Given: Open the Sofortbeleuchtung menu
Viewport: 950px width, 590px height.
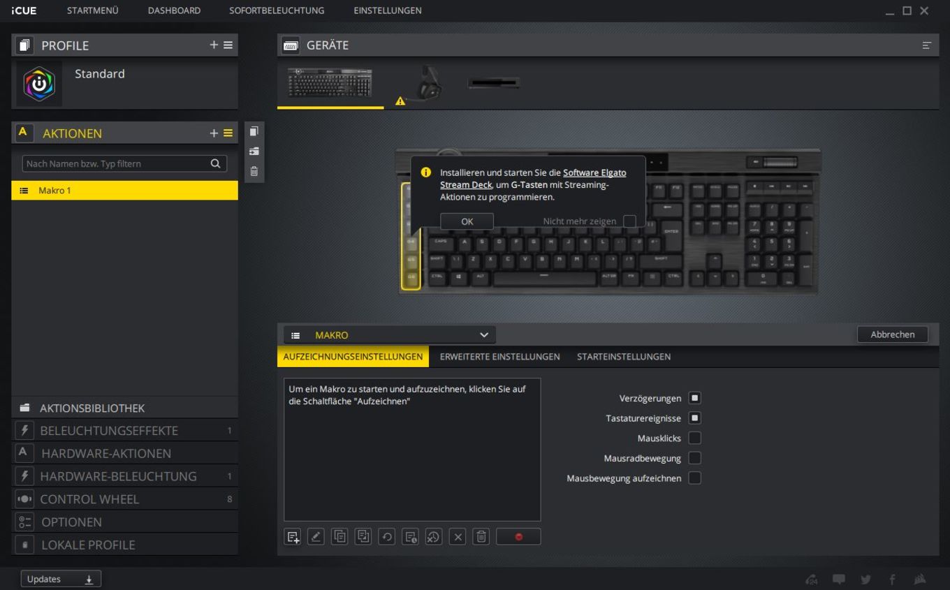Looking at the screenshot, I should point(277,10).
